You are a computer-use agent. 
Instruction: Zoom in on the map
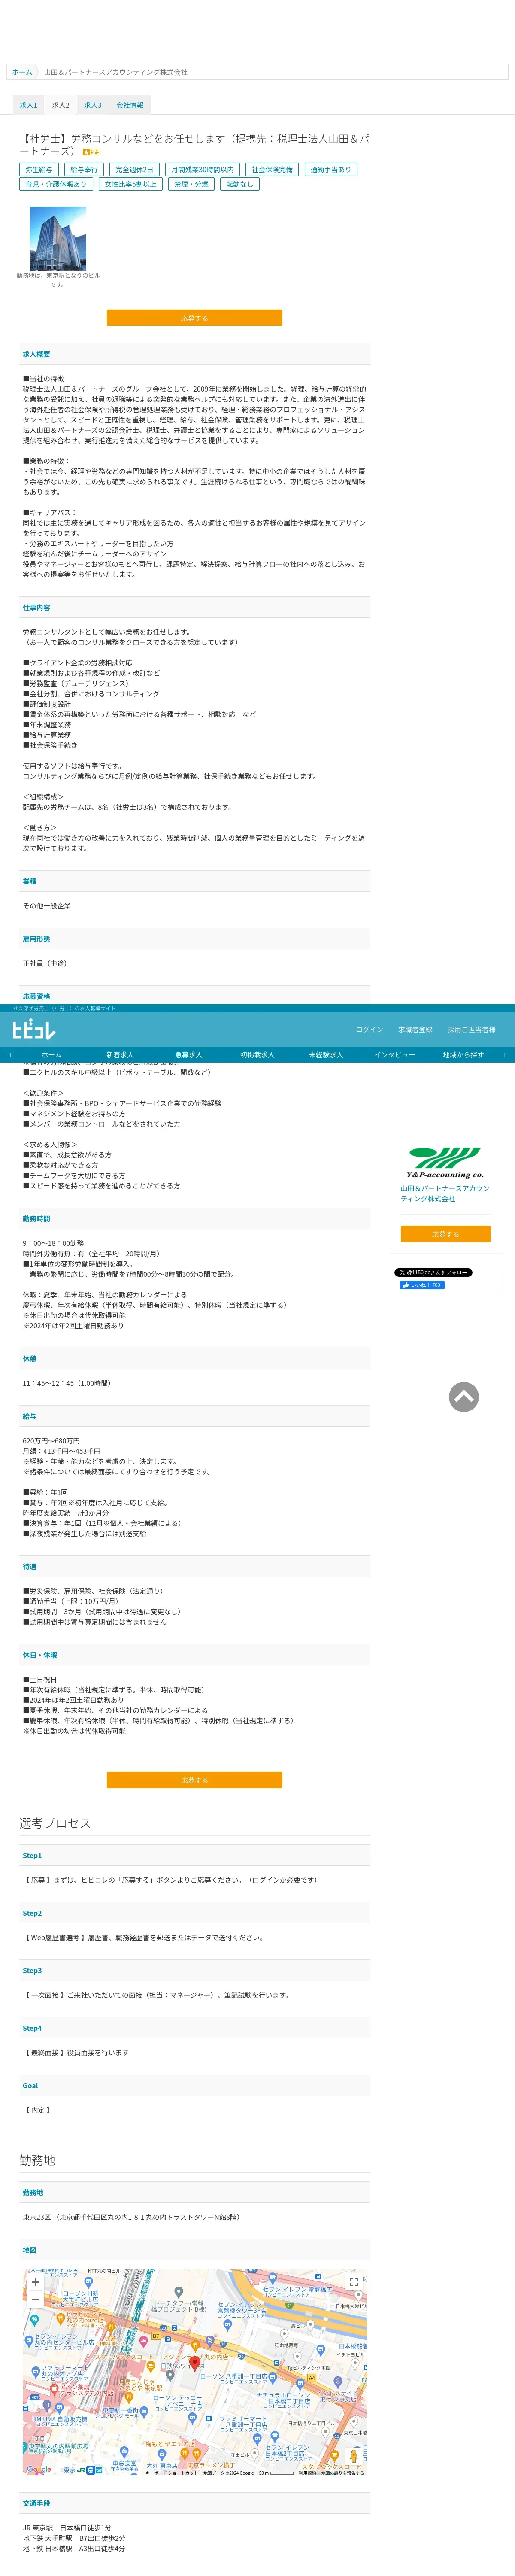click(x=36, y=2281)
